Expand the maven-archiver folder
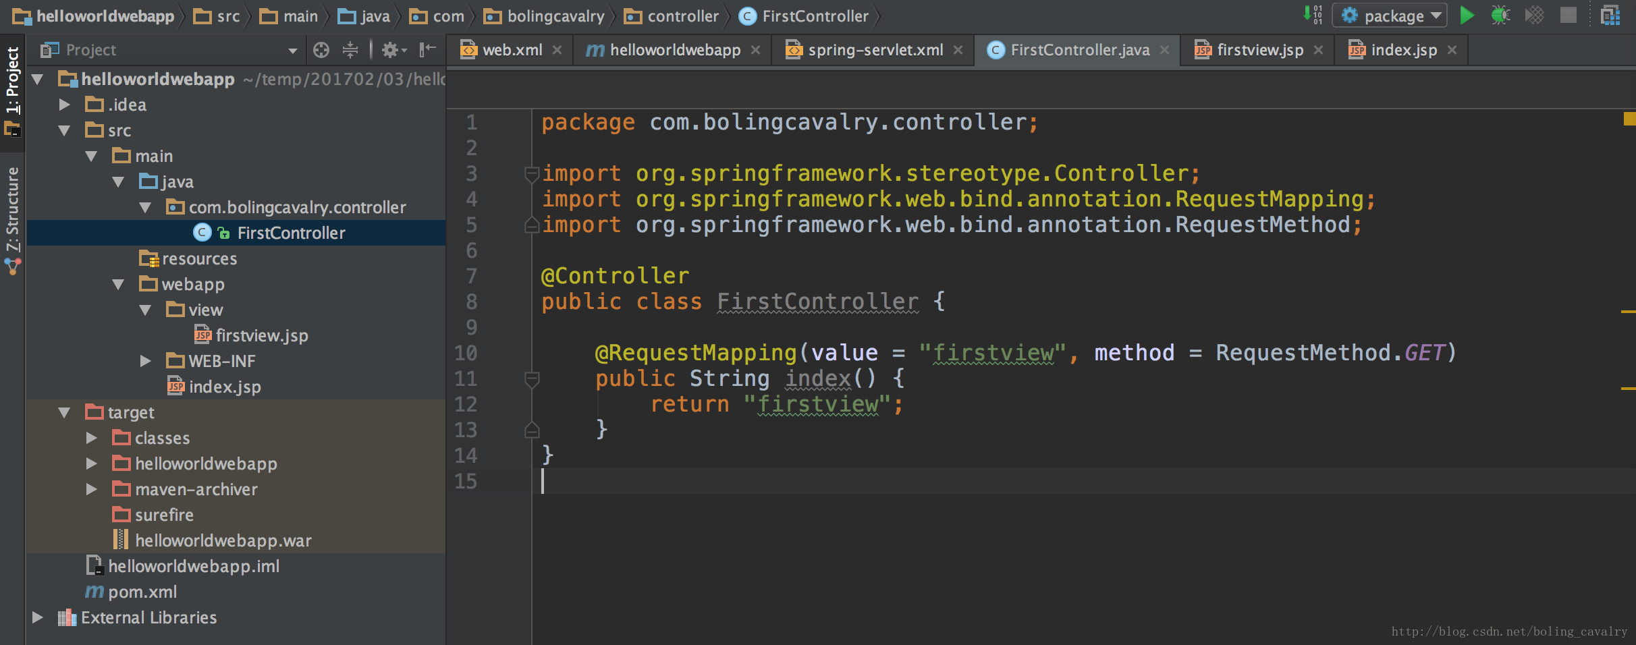This screenshot has height=645, width=1636. pos(92,489)
